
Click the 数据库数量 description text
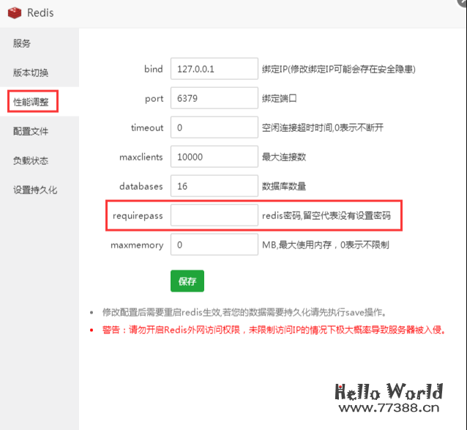click(x=284, y=186)
